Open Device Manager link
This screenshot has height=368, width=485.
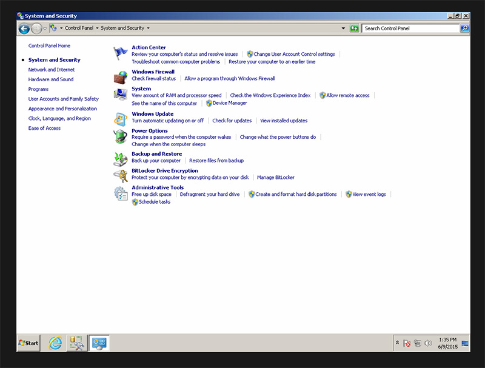pos(230,103)
